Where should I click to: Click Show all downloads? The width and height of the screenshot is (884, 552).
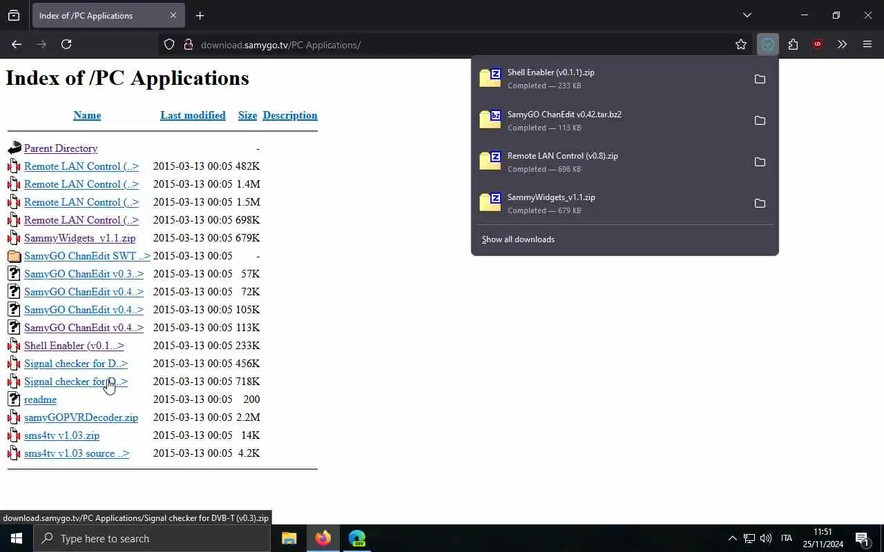[518, 239]
